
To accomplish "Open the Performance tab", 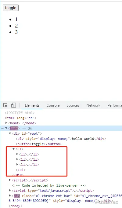I will pos(115,105).
